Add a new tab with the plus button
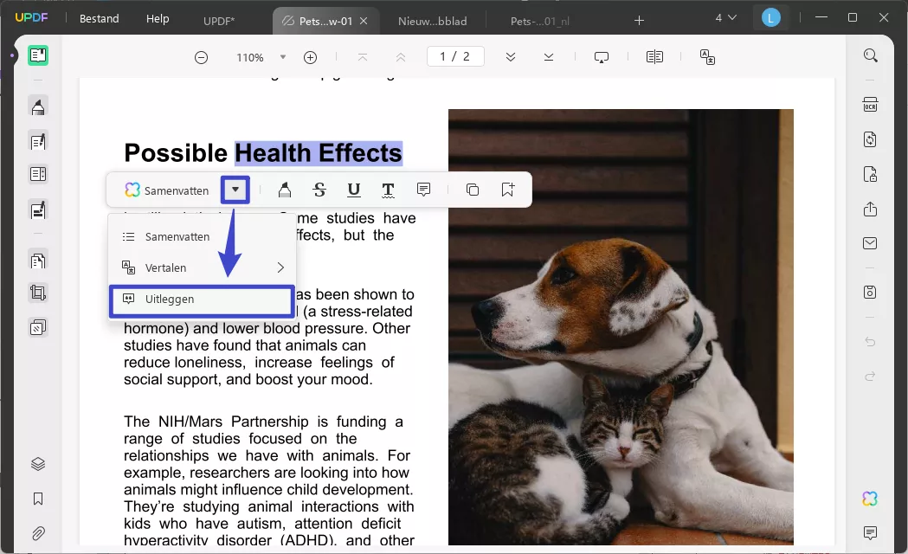Viewport: 908px width, 554px height. click(639, 21)
